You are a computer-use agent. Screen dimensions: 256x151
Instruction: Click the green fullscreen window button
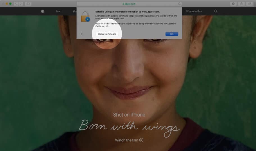click(10, 4)
